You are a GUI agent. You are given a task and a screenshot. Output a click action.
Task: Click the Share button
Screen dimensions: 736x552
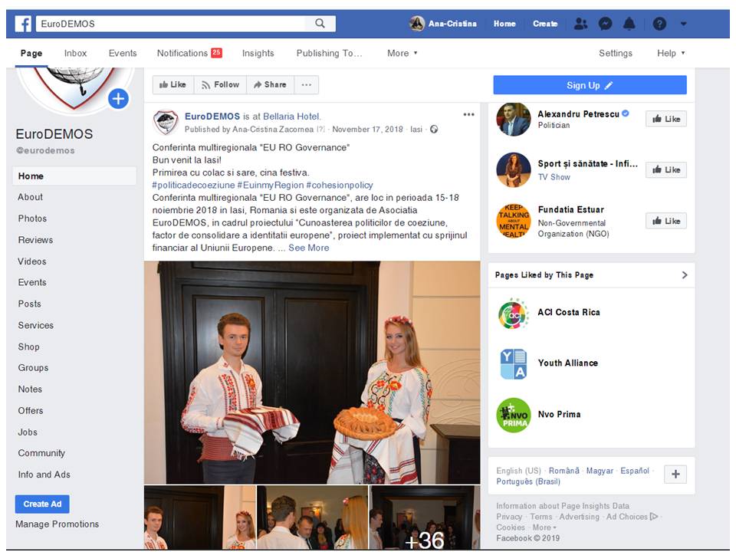click(x=271, y=85)
